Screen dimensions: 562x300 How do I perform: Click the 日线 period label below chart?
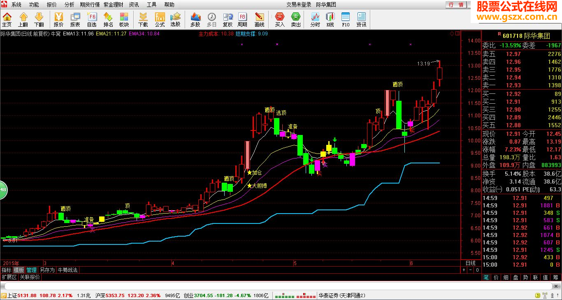(x=470, y=263)
